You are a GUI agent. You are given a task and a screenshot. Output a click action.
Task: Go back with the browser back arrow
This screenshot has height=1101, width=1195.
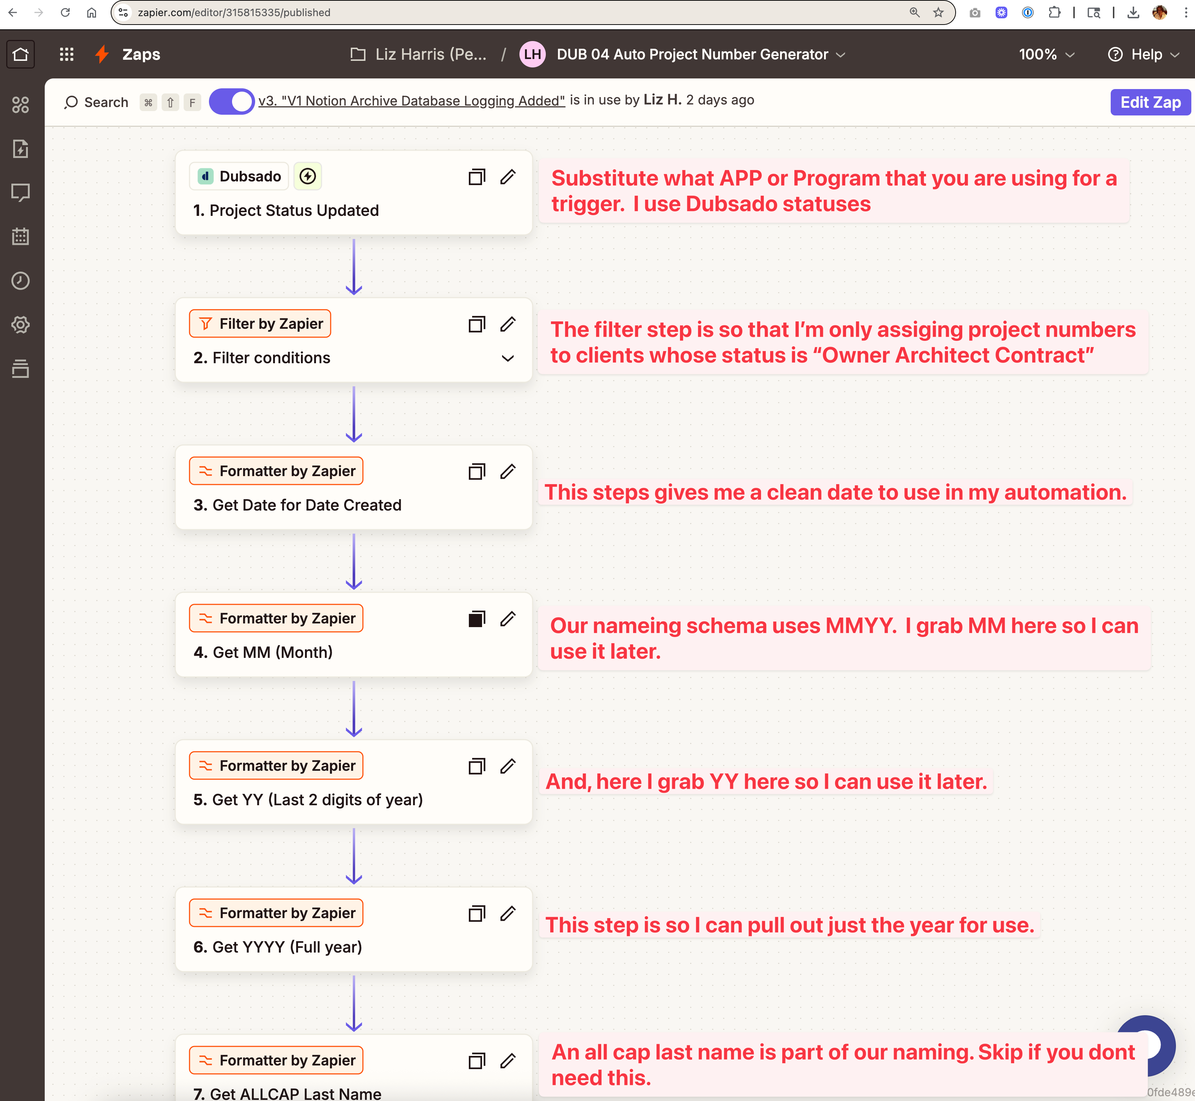coord(12,12)
